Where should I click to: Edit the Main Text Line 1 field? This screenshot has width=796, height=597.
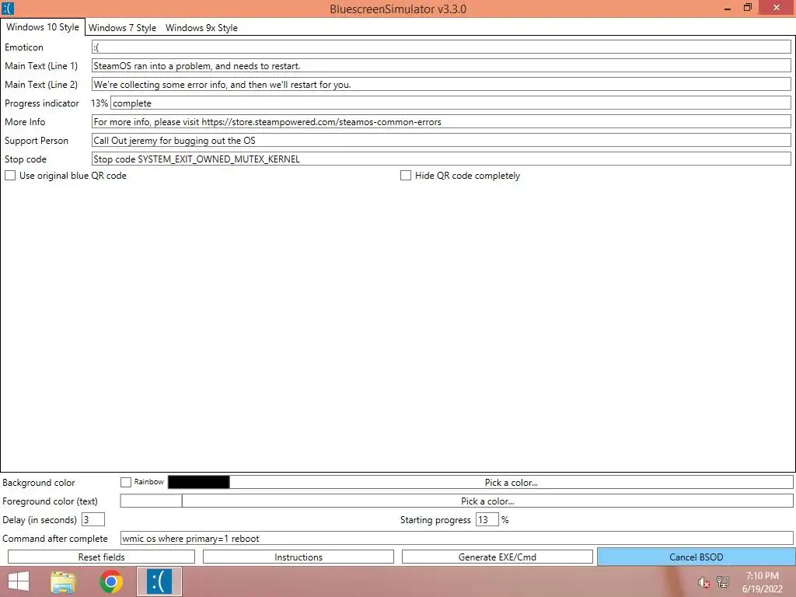(x=442, y=65)
